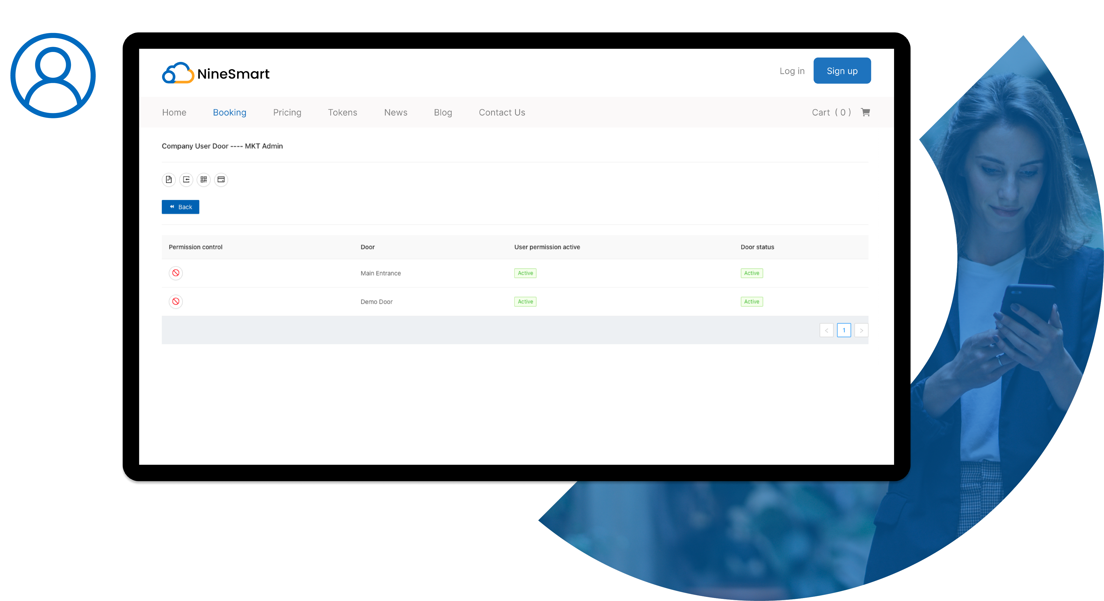Click the Demo Door door status Active badge
The image size is (1104, 601).
(x=751, y=302)
